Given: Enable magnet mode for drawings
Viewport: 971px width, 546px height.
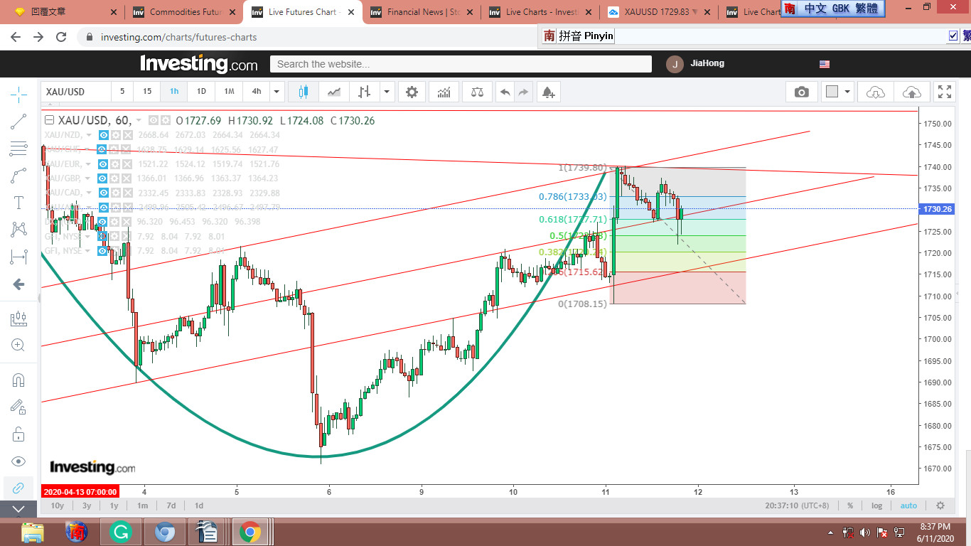Looking at the screenshot, I should (18, 380).
